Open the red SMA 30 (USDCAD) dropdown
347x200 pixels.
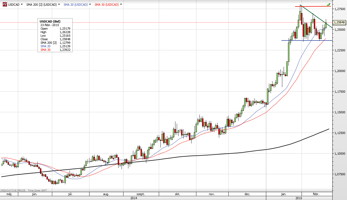[x=121, y=5]
